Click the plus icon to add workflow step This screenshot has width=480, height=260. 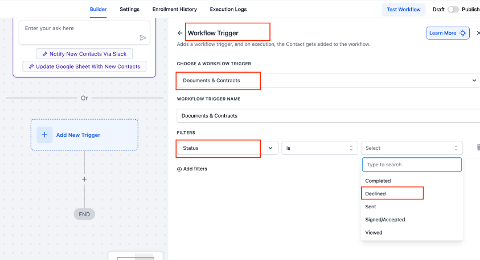pyautogui.click(x=84, y=179)
